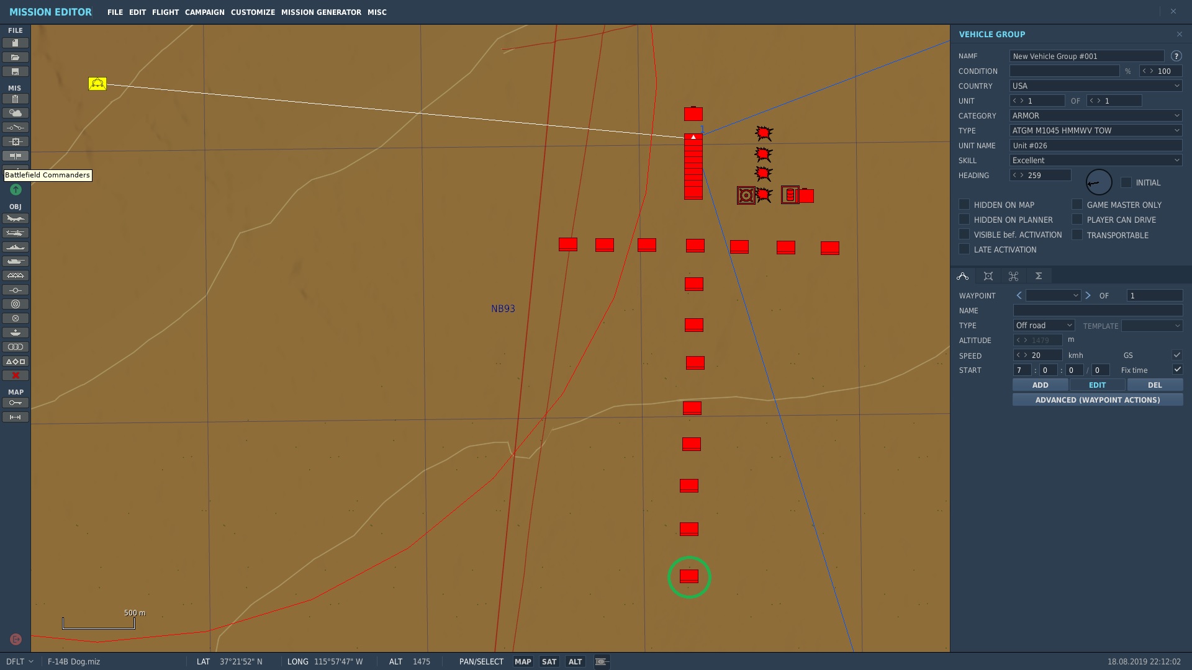Click the vehicle group NAME field
The image size is (1192, 670).
[1086, 56]
